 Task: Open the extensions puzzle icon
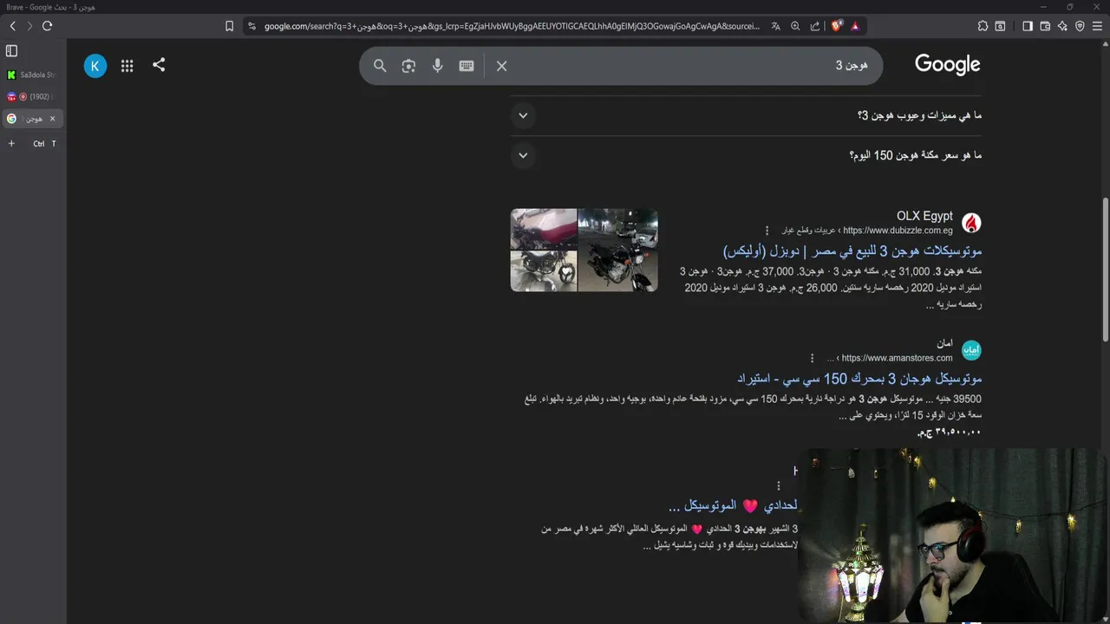(x=983, y=26)
